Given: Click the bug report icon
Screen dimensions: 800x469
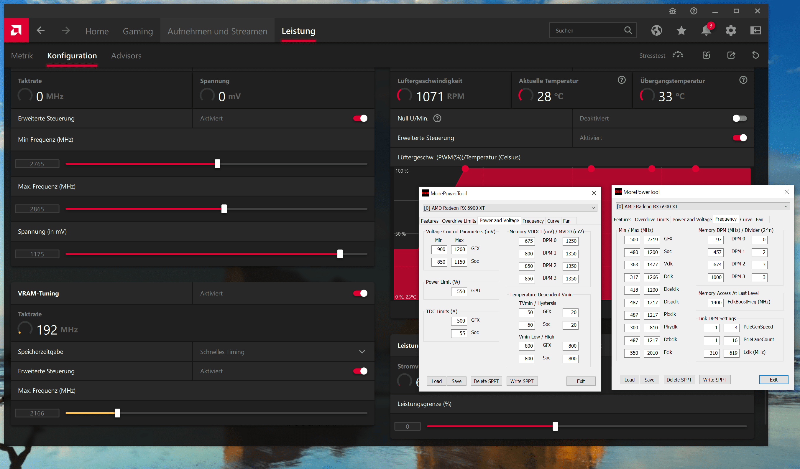Looking at the screenshot, I should [672, 11].
